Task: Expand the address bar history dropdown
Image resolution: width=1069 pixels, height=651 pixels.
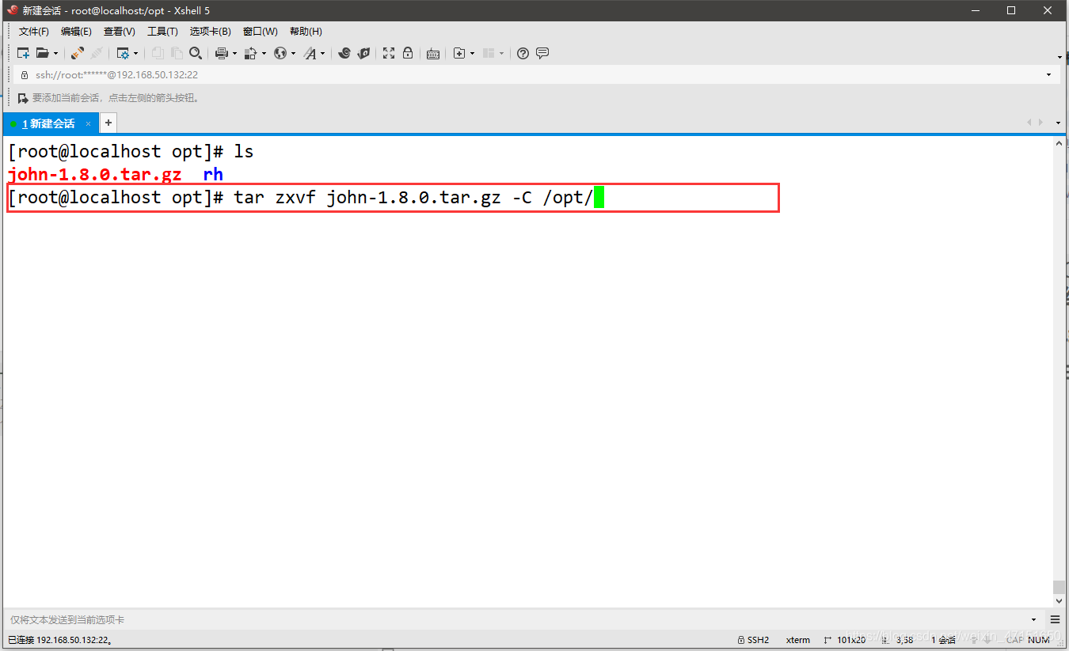Action: (1048, 74)
